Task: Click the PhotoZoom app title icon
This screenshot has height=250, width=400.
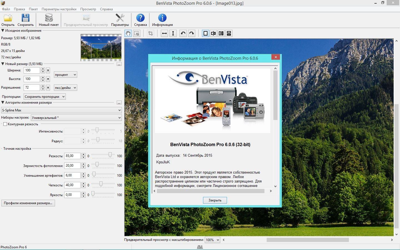Action: pos(3,3)
